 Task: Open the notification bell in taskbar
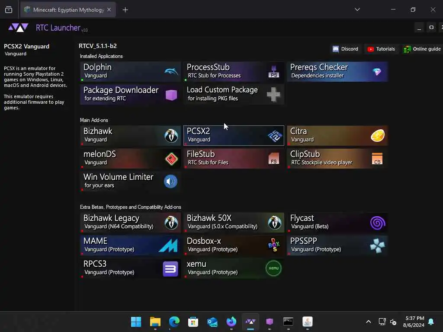point(431,322)
